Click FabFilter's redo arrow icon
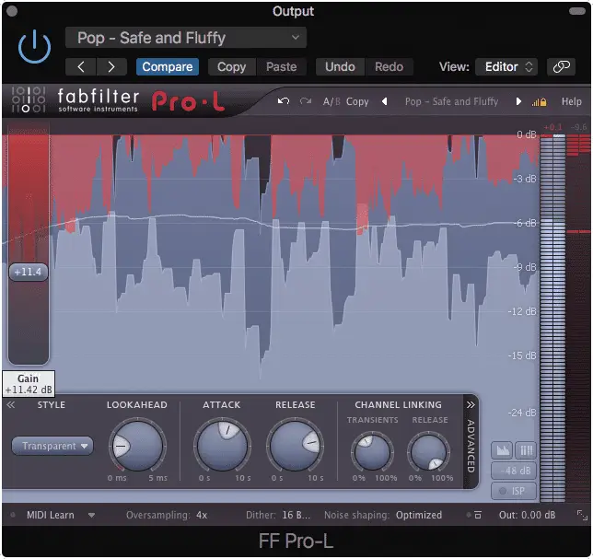 305,101
